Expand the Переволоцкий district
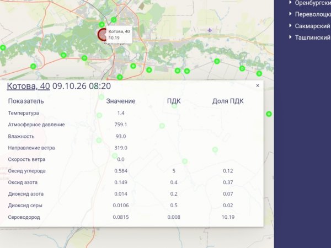The image size is (331, 248). [291, 14]
